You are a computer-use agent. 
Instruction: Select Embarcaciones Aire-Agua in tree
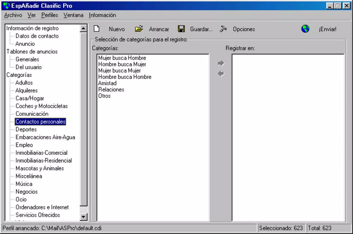click(45, 137)
